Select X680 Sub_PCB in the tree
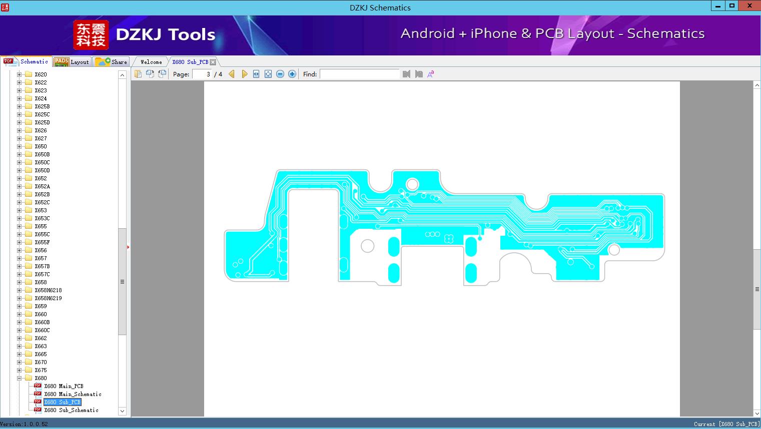 62,402
